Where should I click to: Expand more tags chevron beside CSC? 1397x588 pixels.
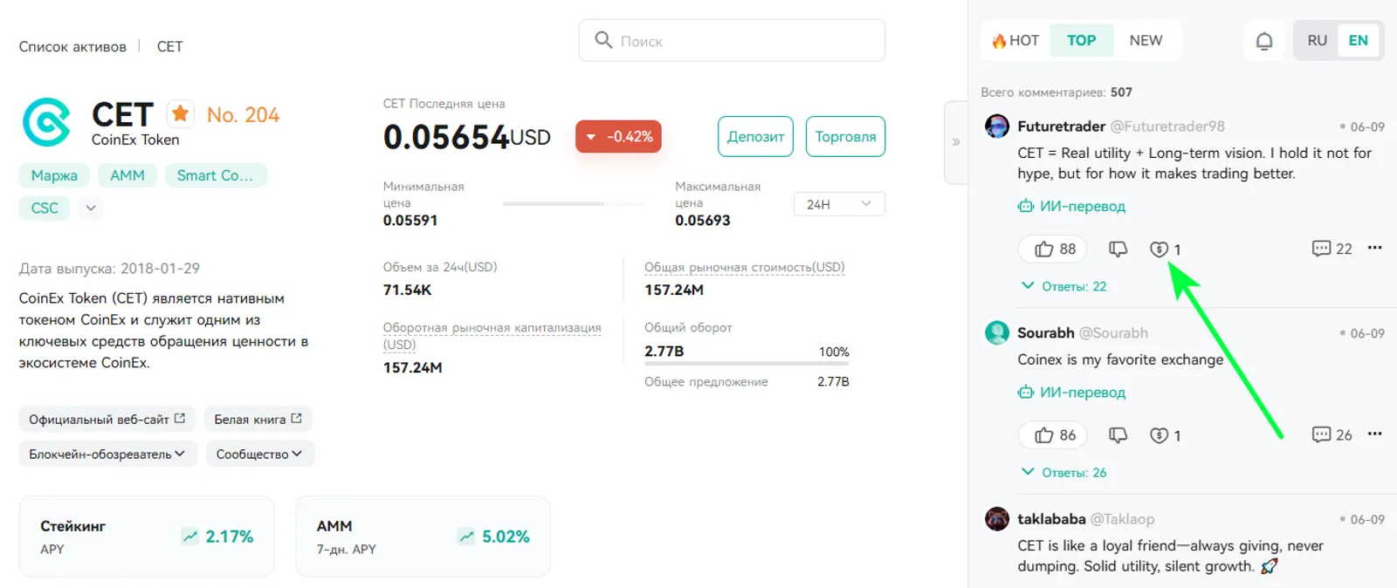(91, 208)
